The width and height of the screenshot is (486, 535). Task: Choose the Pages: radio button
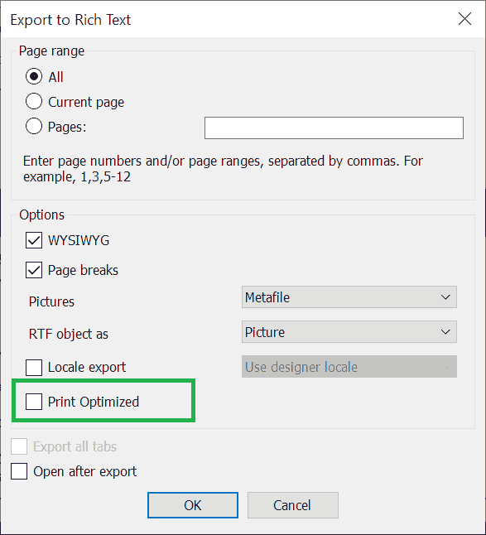coord(34,127)
